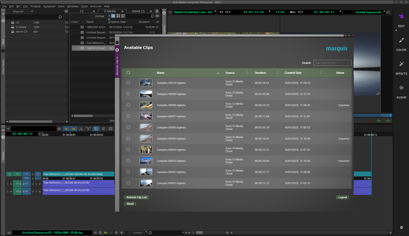
Task: Open the Audio workspace icon
Action: tap(401, 88)
